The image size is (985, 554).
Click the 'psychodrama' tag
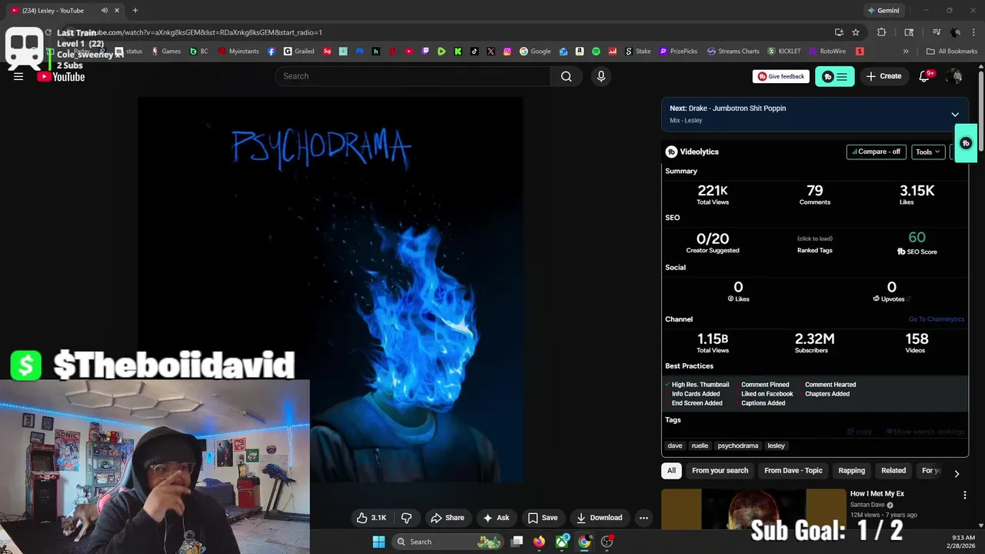point(738,446)
